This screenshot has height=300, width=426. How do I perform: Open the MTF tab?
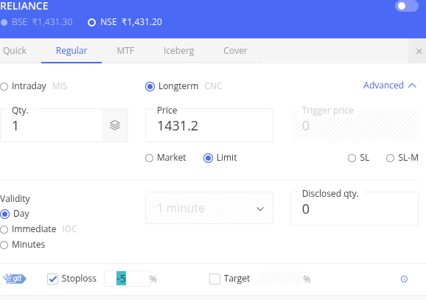click(125, 51)
